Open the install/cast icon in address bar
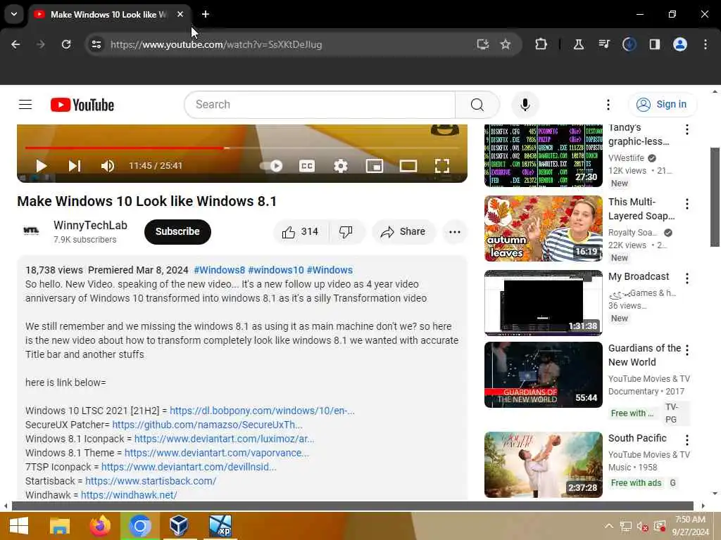Image resolution: width=721 pixels, height=540 pixels. point(482,44)
